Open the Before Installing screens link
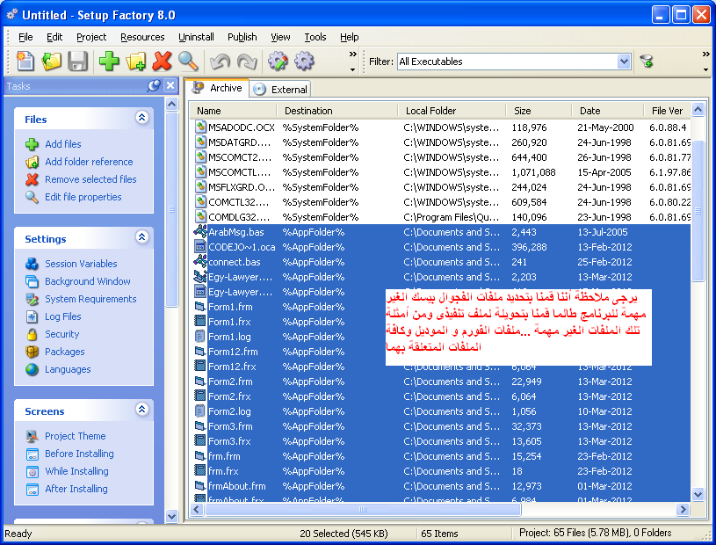 click(x=79, y=454)
